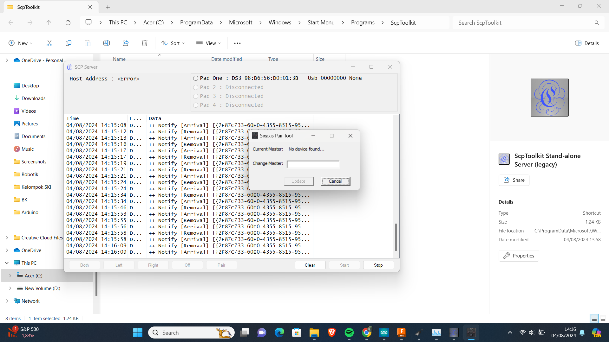The image size is (609, 342).
Task: Open Arduino IDE from the taskbar
Action: pos(384,332)
